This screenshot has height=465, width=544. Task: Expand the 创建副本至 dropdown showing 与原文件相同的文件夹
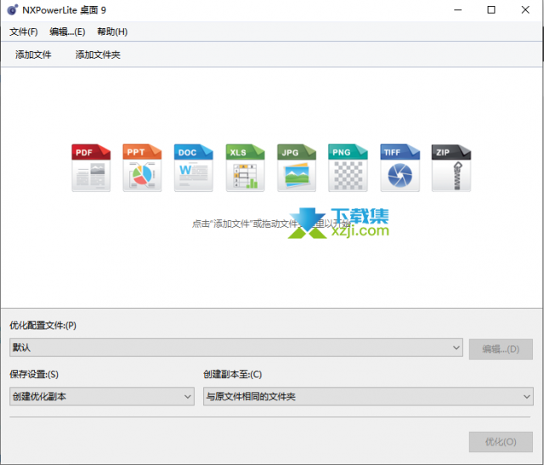click(x=368, y=396)
